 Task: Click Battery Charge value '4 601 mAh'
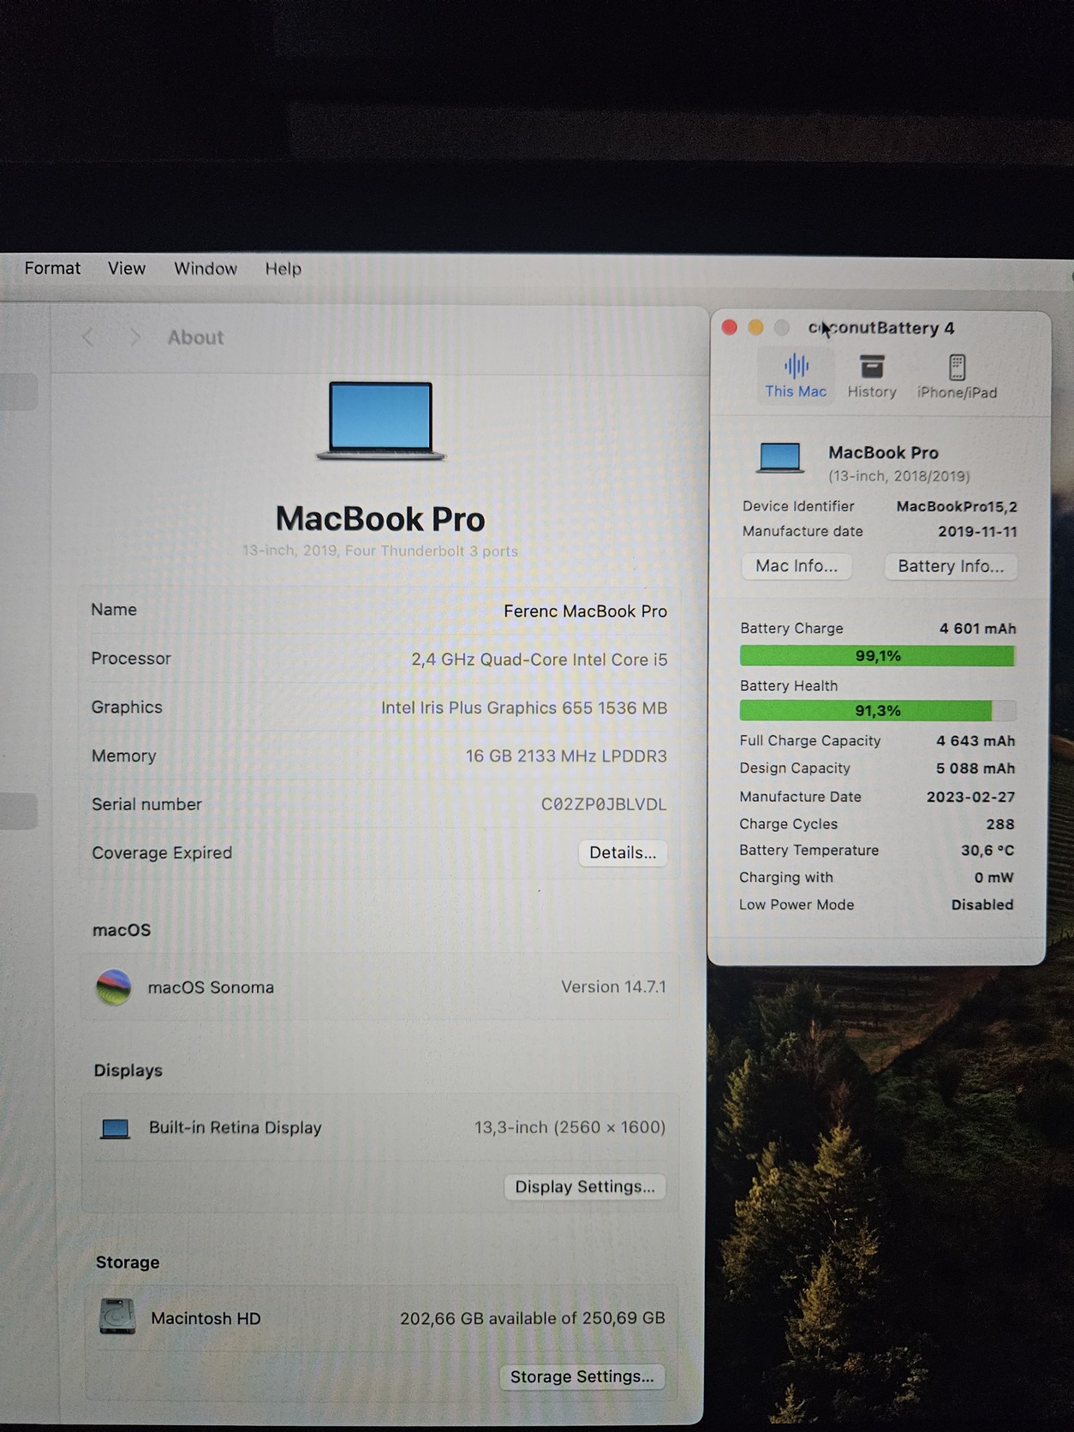coord(977,629)
